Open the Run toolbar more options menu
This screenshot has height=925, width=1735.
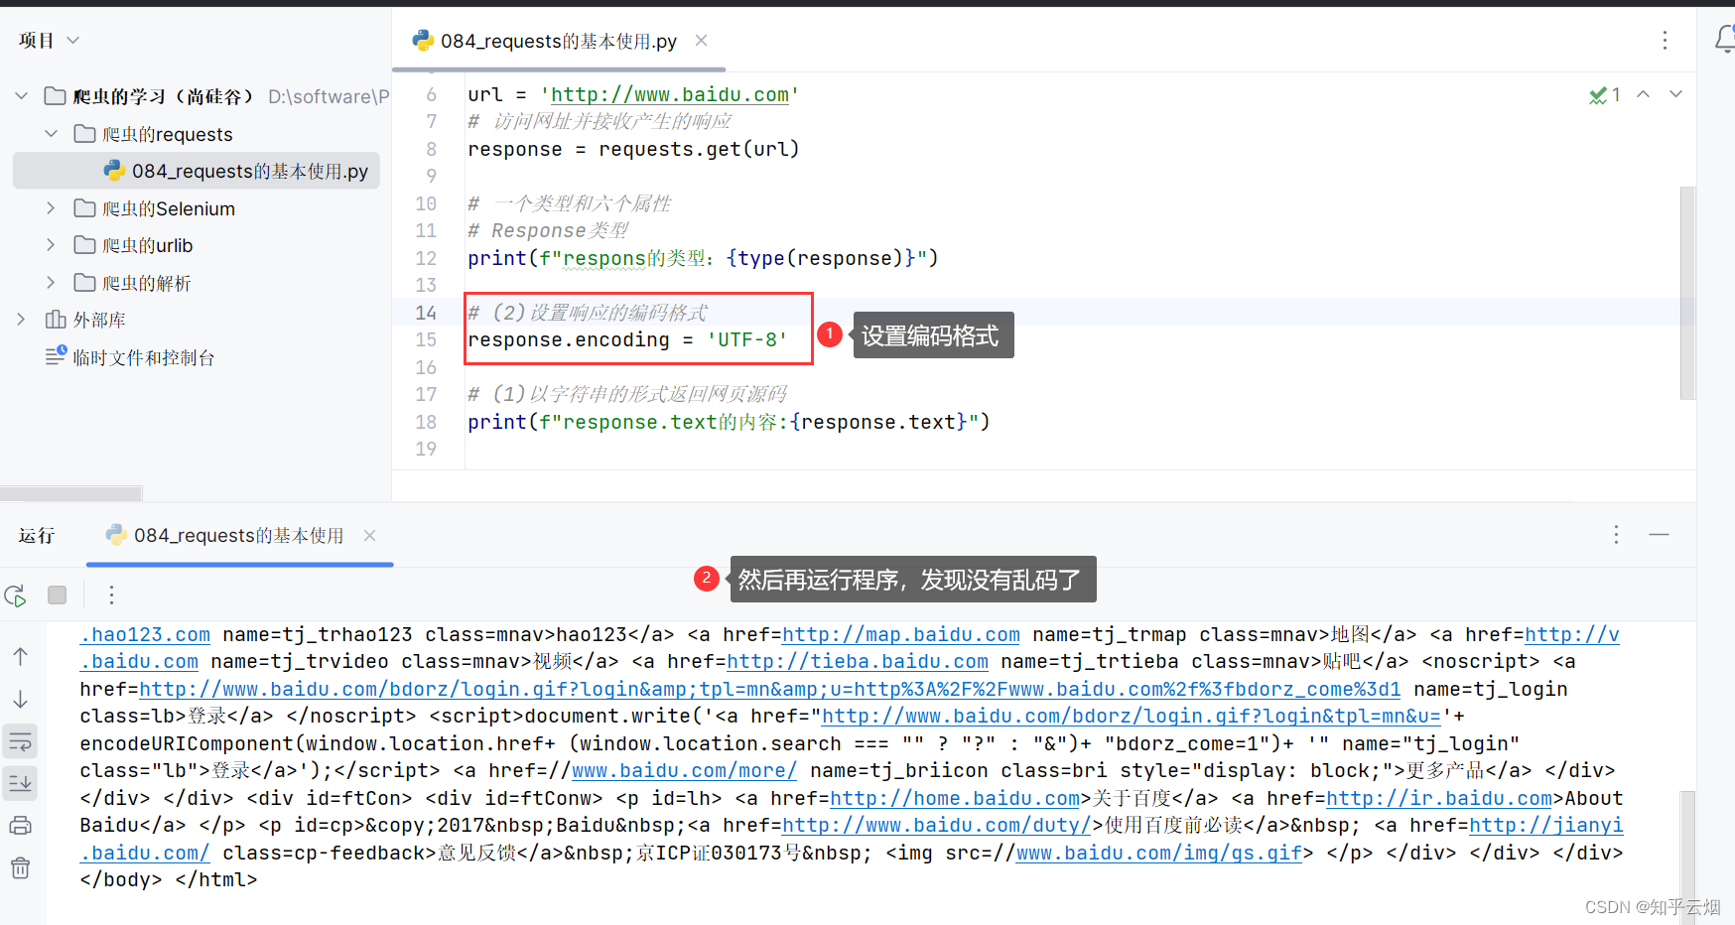pyautogui.click(x=111, y=595)
